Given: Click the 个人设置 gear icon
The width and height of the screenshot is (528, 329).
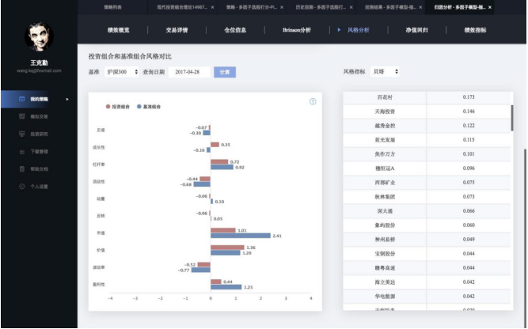Looking at the screenshot, I should [x=22, y=187].
